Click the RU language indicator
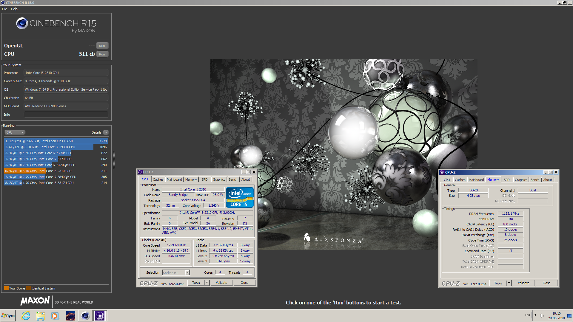 click(x=528, y=315)
